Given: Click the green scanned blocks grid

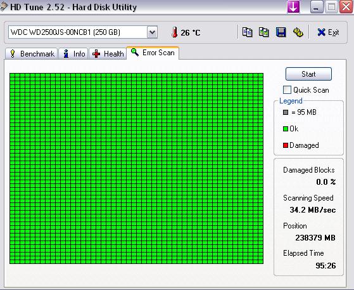Looking at the screenshot, I should pos(136,168).
